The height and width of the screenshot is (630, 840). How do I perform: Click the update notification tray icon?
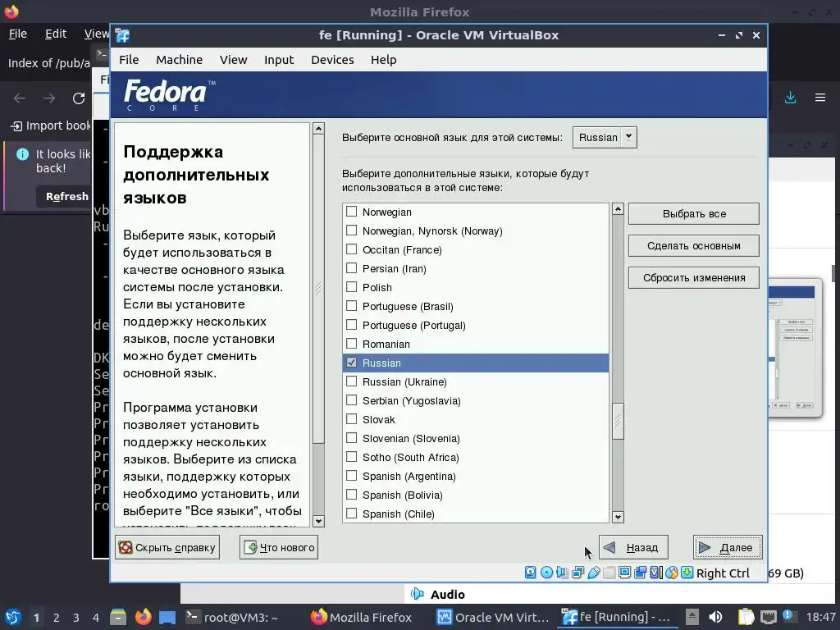click(789, 616)
